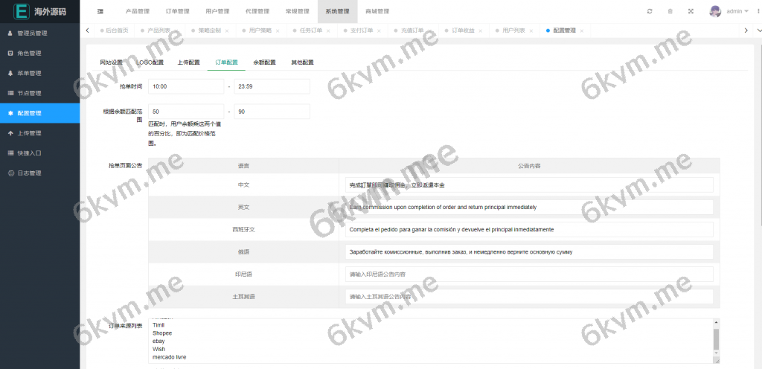Click the start time field 10:00

tap(186, 86)
